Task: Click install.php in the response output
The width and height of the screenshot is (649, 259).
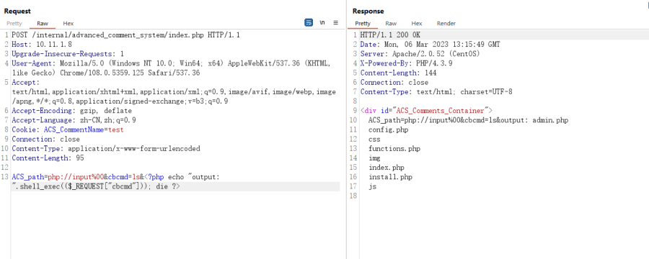Action: (x=390, y=177)
